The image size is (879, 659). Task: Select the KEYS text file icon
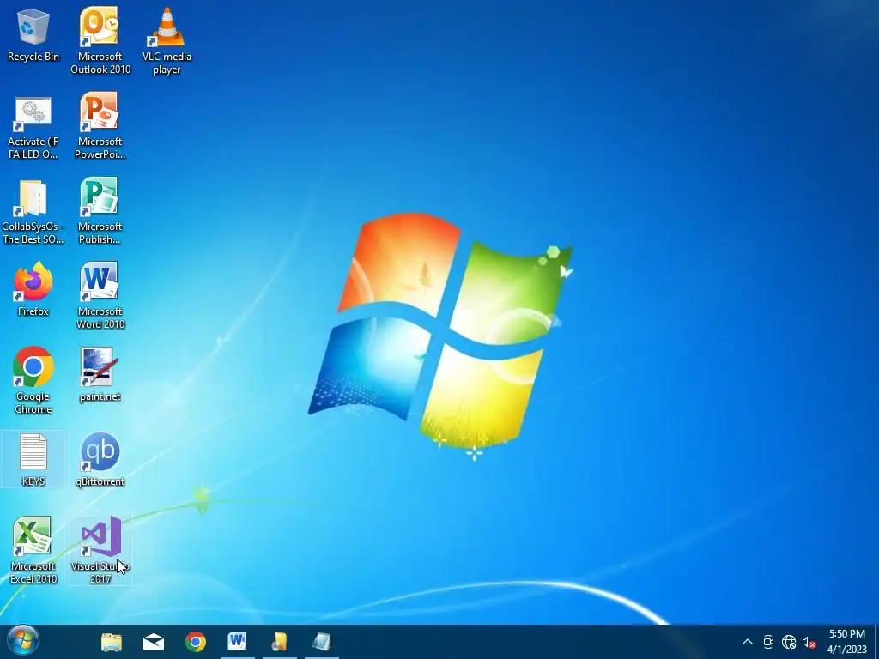33,460
